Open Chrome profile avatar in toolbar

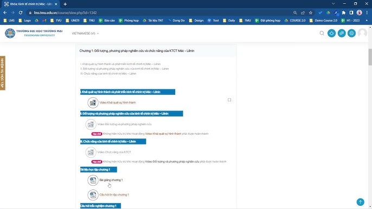[x=359, y=13]
